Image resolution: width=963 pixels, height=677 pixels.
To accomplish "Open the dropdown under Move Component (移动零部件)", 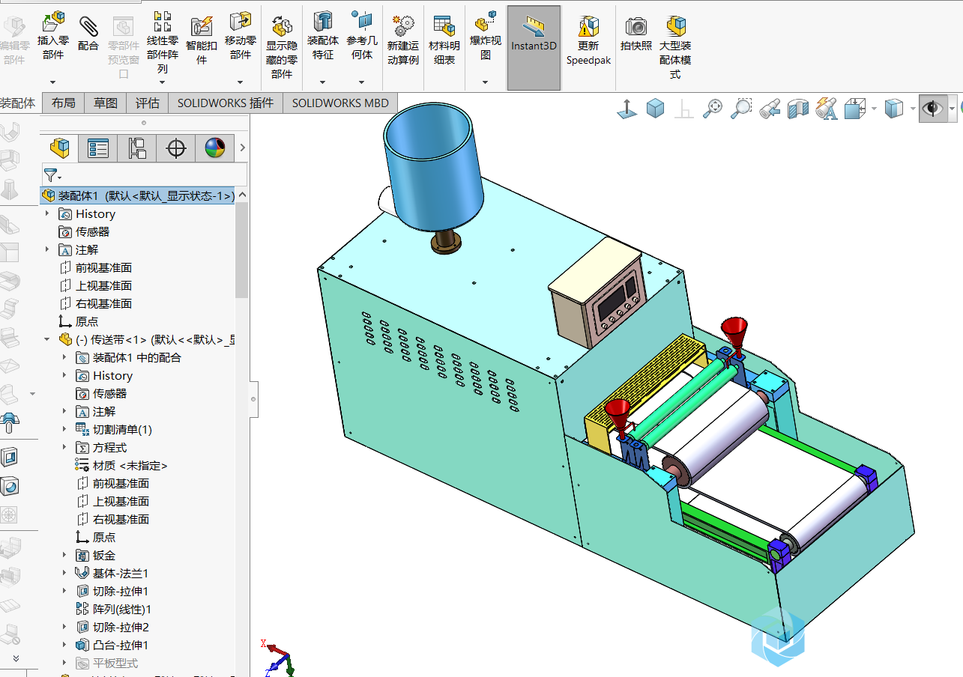I will 241,82.
